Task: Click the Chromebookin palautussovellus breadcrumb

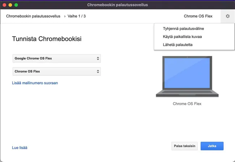Action: (33, 16)
